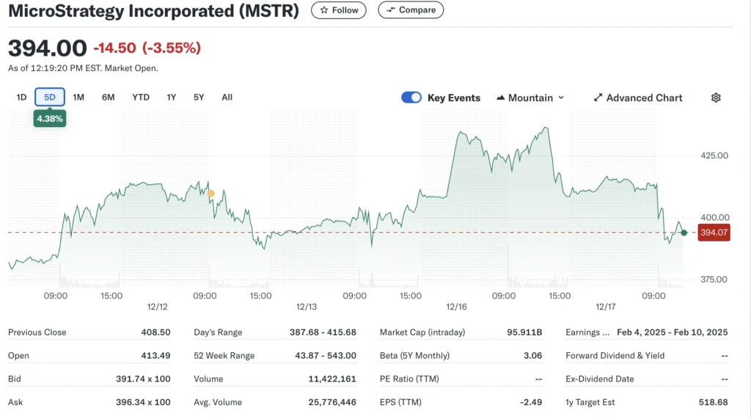
Task: Click the Earnings date row
Action: point(646,332)
